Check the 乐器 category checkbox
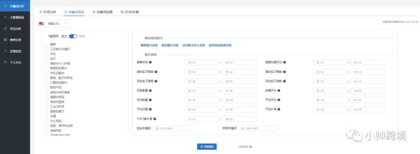The height and width of the screenshot is (154, 420). (x=47, y=116)
